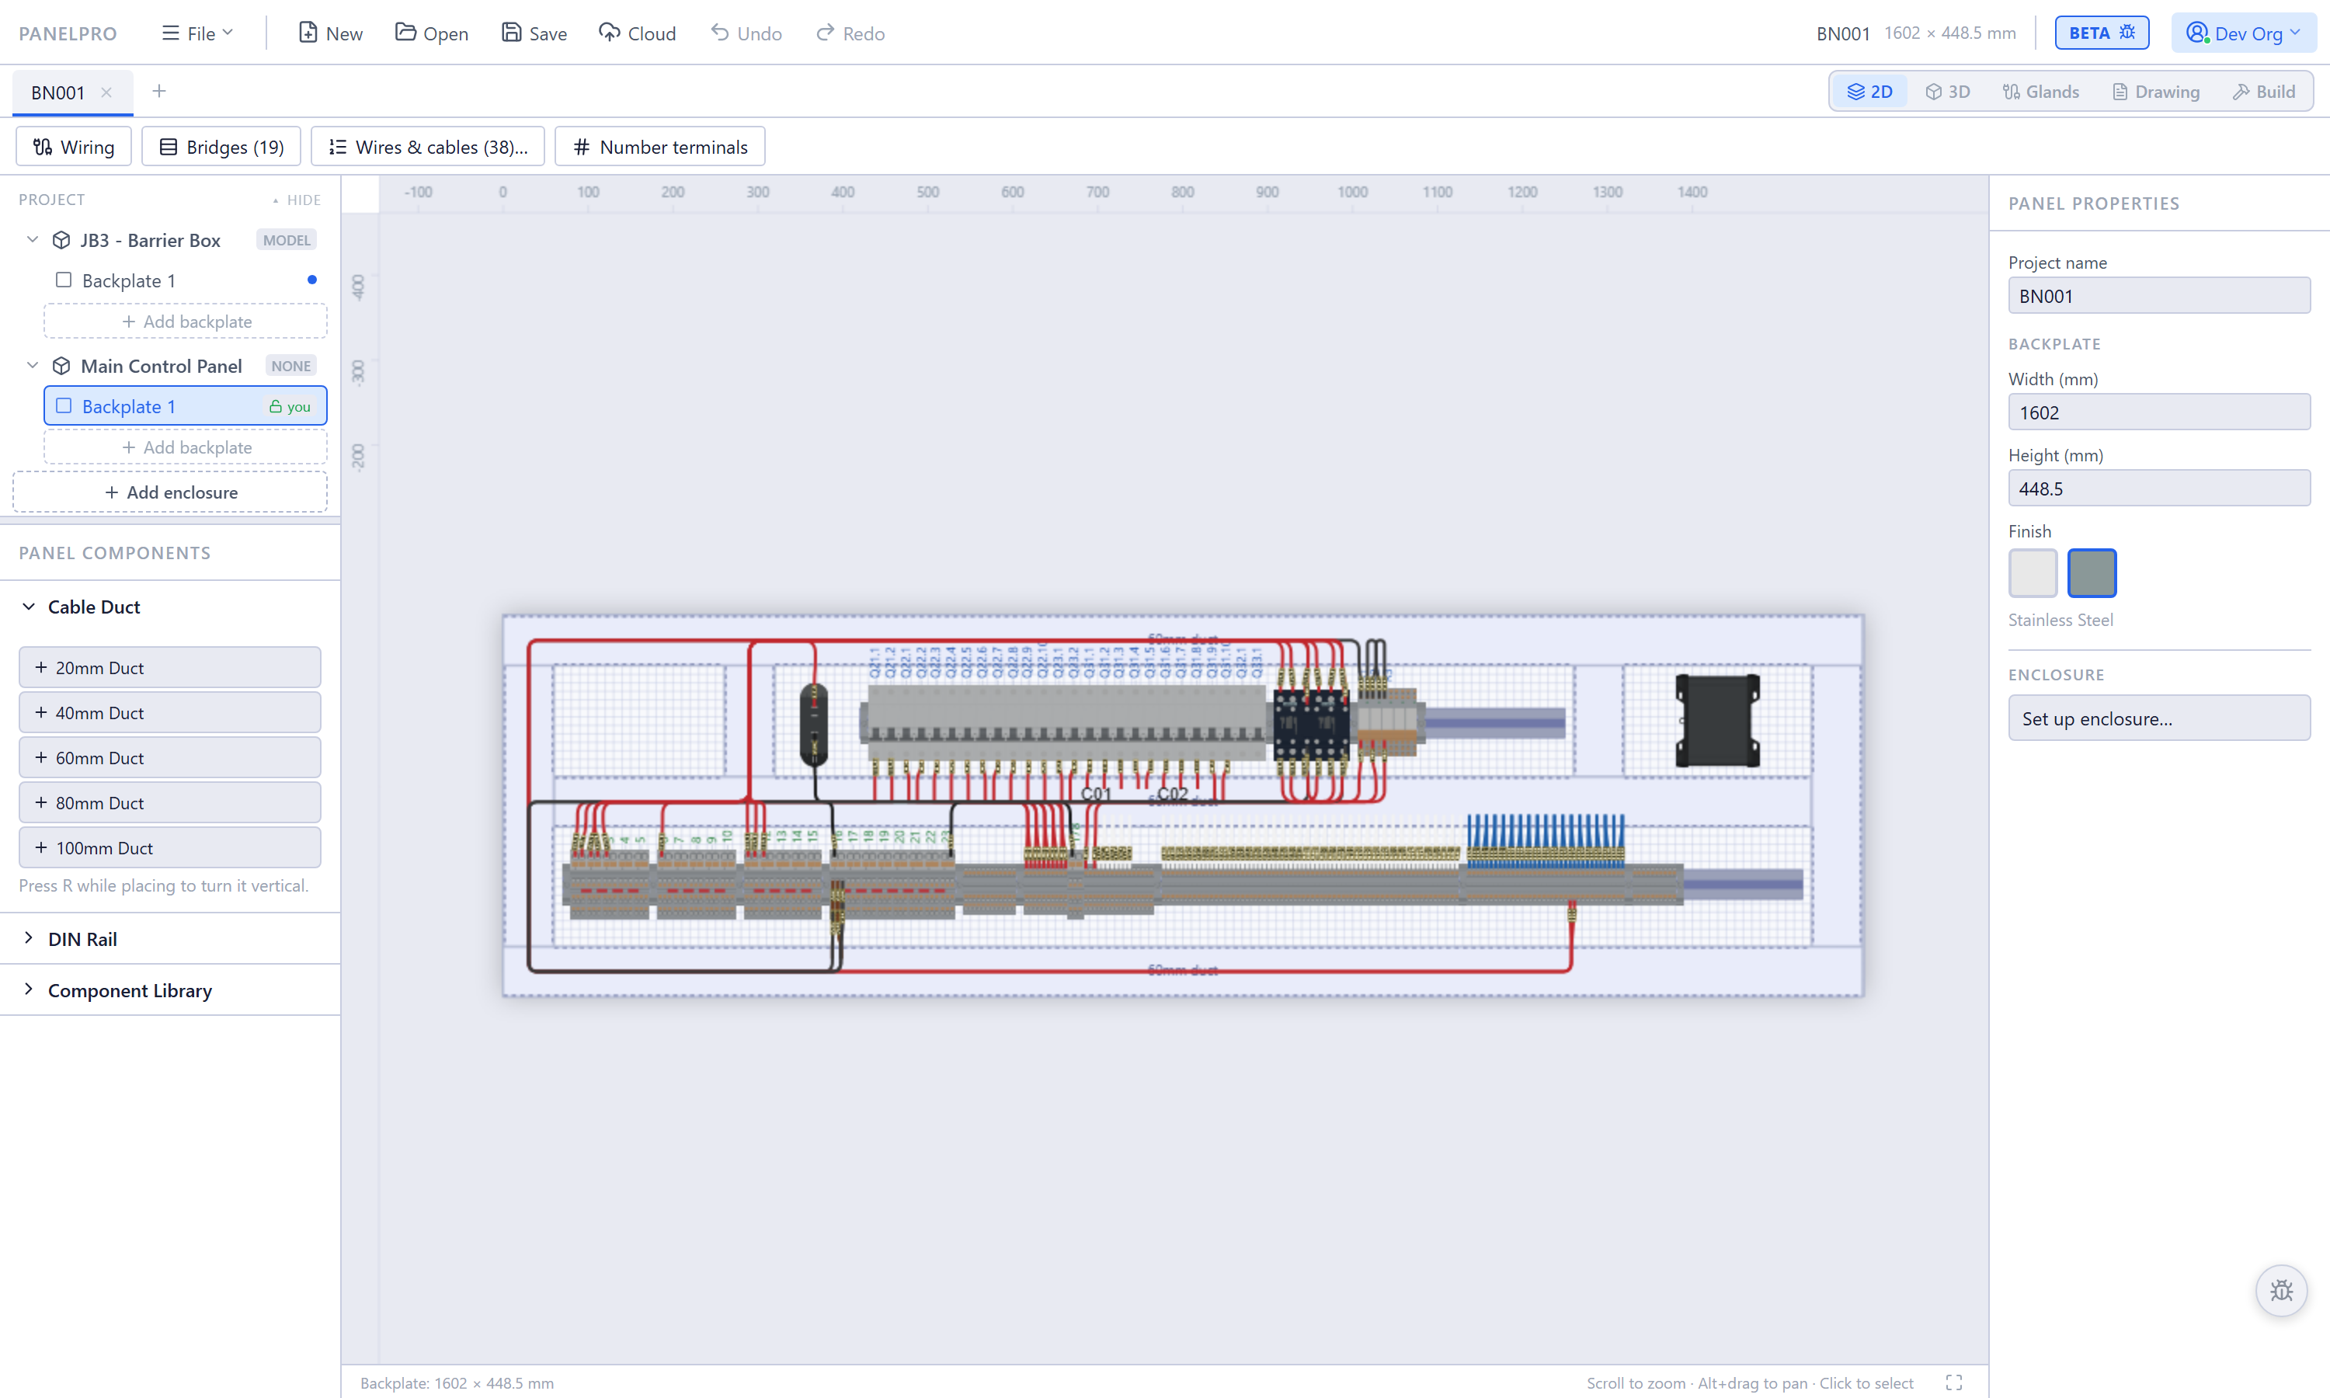This screenshot has height=1398, width=2330.
Task: Click the fit-to-screen icon in status bar
Action: pyautogui.click(x=1954, y=1383)
